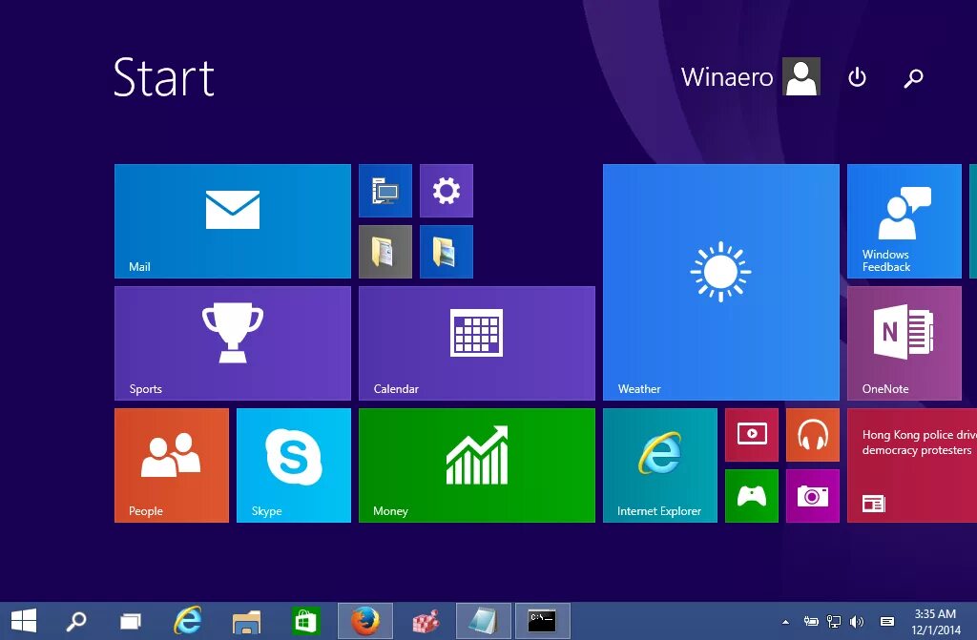This screenshot has width=977, height=640.
Task: Switch to the Command Prompt taskbar window
Action: pyautogui.click(x=542, y=621)
